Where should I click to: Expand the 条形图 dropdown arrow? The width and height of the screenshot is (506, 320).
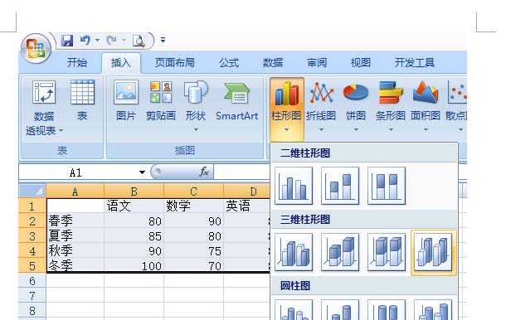coord(391,129)
